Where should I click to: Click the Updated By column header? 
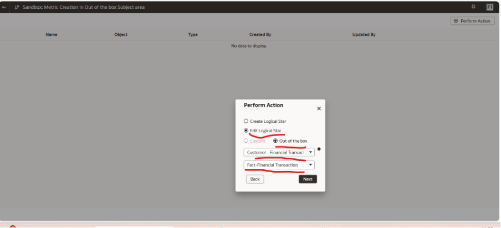(x=364, y=34)
